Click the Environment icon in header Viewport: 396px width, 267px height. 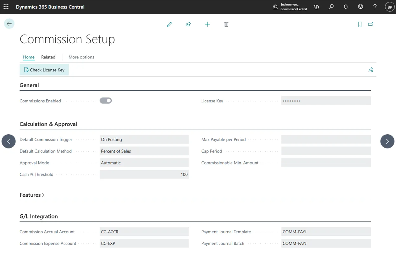[275, 7]
